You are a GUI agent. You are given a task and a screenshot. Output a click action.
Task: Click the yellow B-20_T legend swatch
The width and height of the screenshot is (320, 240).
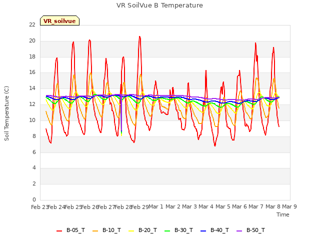click(x=131, y=231)
